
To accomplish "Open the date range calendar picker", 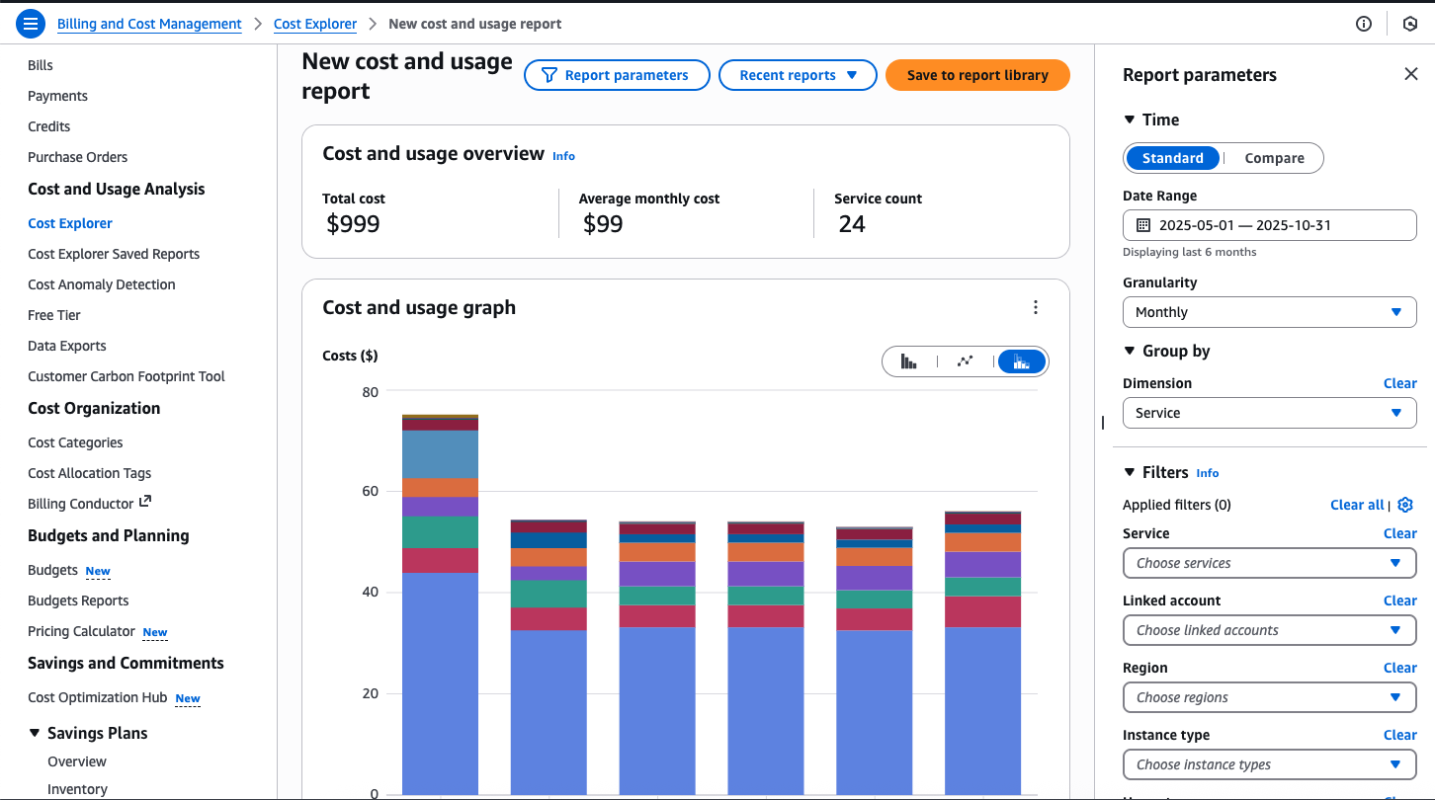I will point(1141,225).
